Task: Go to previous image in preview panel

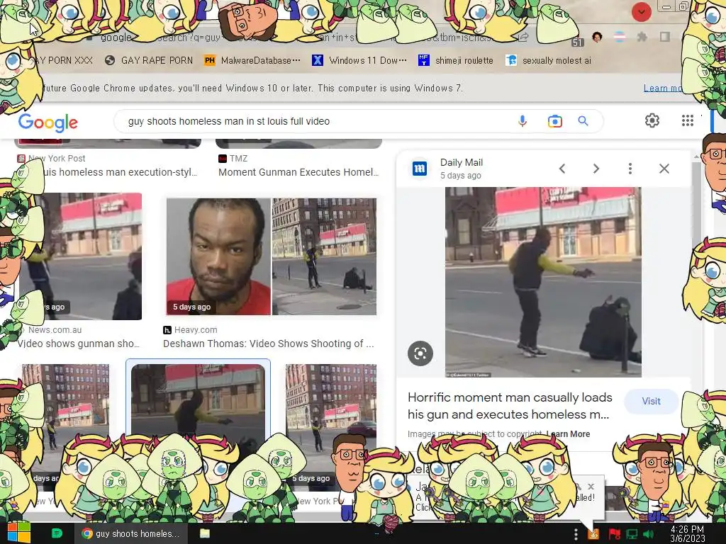Action: (x=562, y=169)
